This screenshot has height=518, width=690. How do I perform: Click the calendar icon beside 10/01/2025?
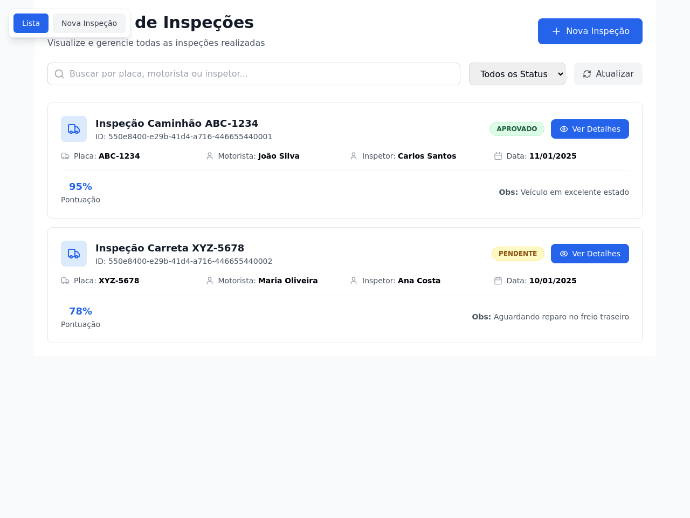point(498,281)
